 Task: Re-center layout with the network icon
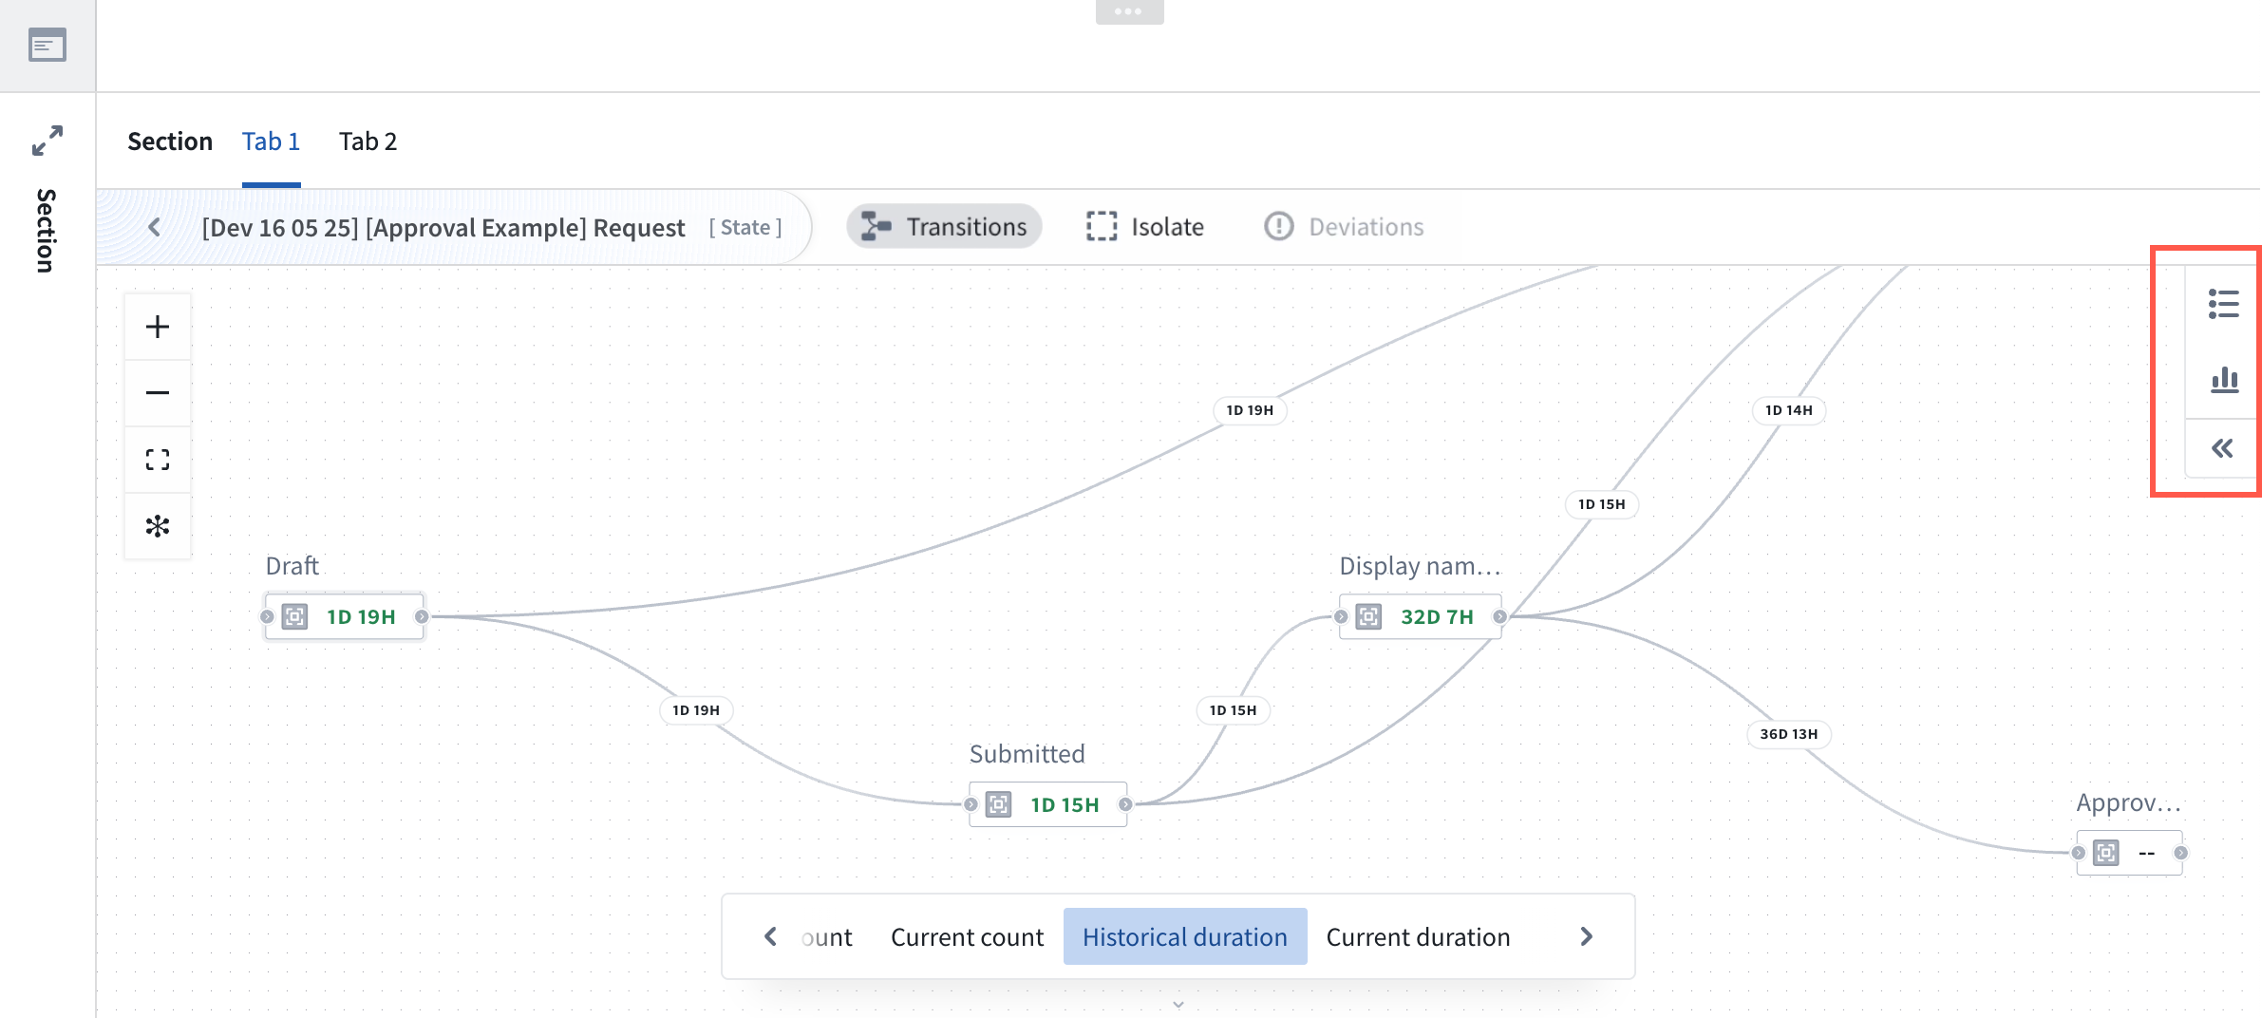[x=157, y=525]
